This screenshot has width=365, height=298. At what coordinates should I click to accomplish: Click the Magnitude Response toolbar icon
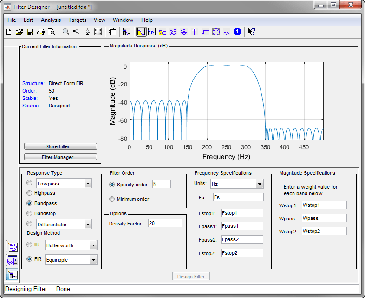pyautogui.click(x=141, y=32)
